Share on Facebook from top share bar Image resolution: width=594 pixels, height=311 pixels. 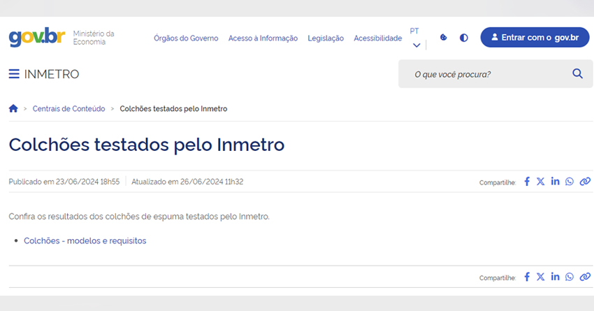[x=527, y=182]
